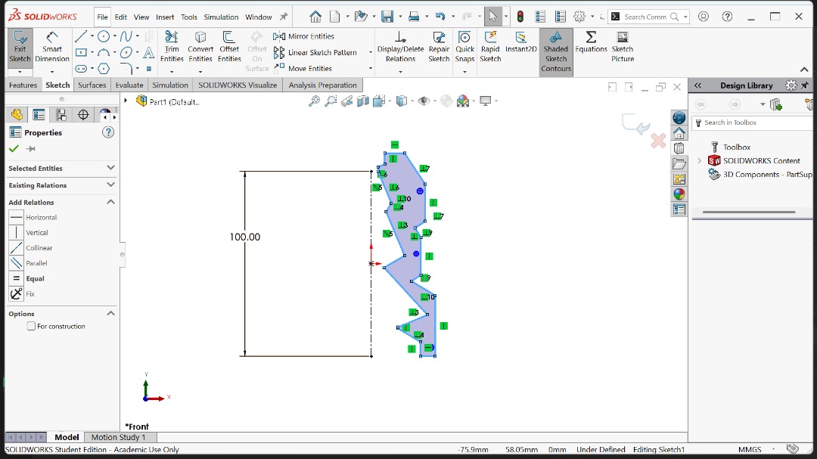Click the 100.00 dimension value
The height and width of the screenshot is (459, 817).
click(245, 237)
